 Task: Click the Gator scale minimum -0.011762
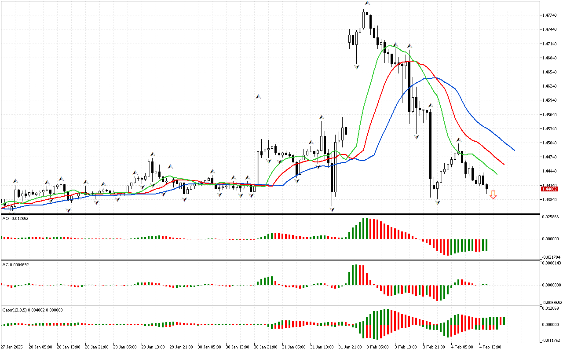[x=550, y=340]
